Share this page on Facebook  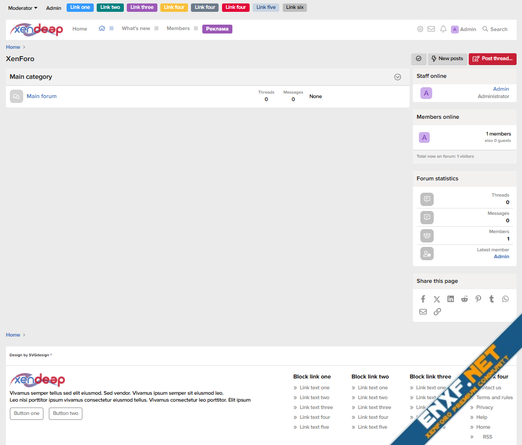pos(423,299)
